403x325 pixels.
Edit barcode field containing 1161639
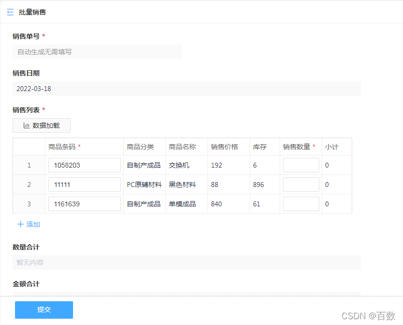(x=85, y=204)
